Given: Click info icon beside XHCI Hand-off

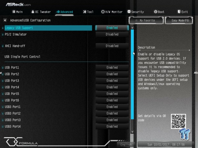Looking at the screenshot, I should 3,46.
